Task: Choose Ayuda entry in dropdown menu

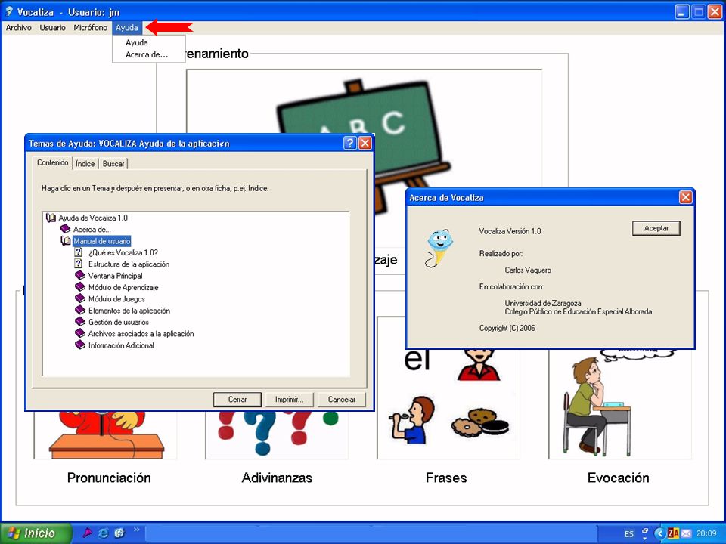Action: click(x=137, y=42)
